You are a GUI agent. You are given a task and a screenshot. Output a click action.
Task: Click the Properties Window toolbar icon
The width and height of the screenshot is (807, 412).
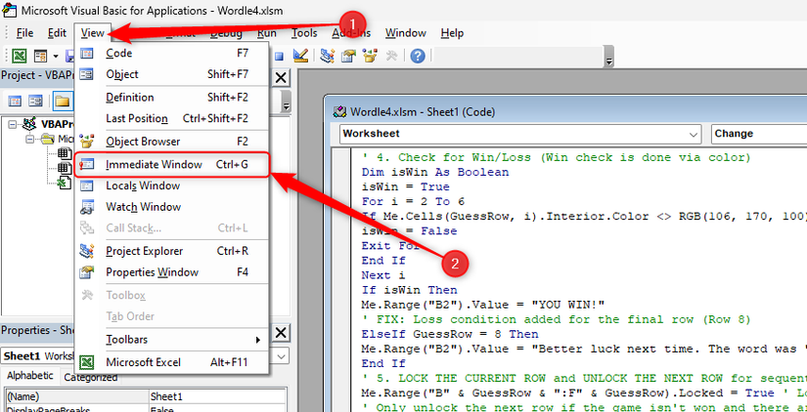pyautogui.click(x=349, y=56)
